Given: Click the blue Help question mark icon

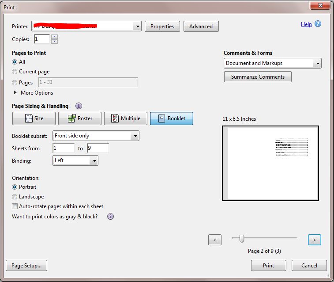Looking at the screenshot, I should coord(318,24).
